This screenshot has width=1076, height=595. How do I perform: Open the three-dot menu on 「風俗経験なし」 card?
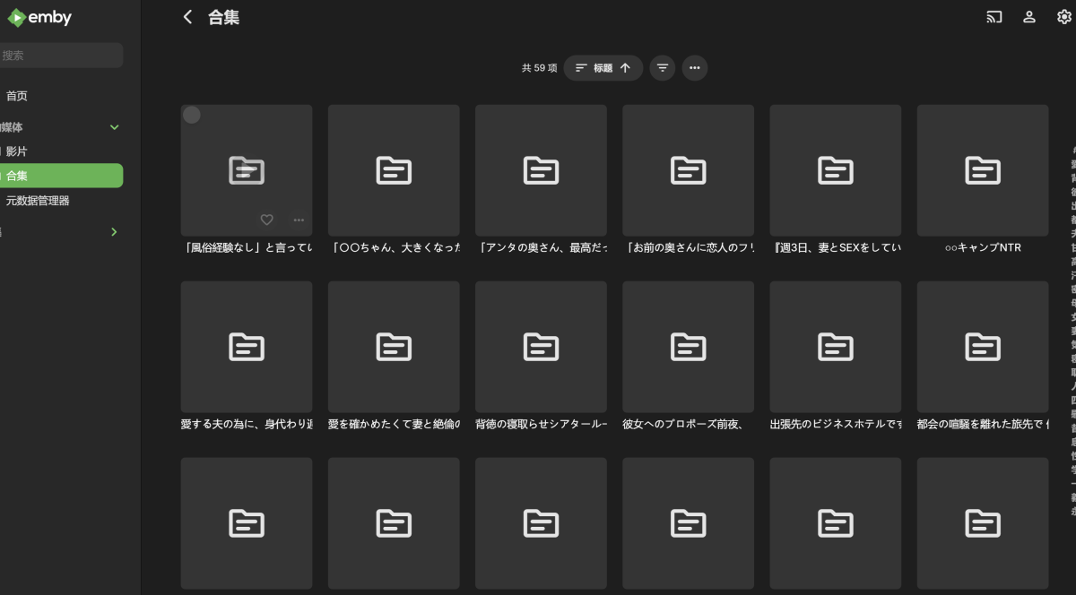coord(299,220)
